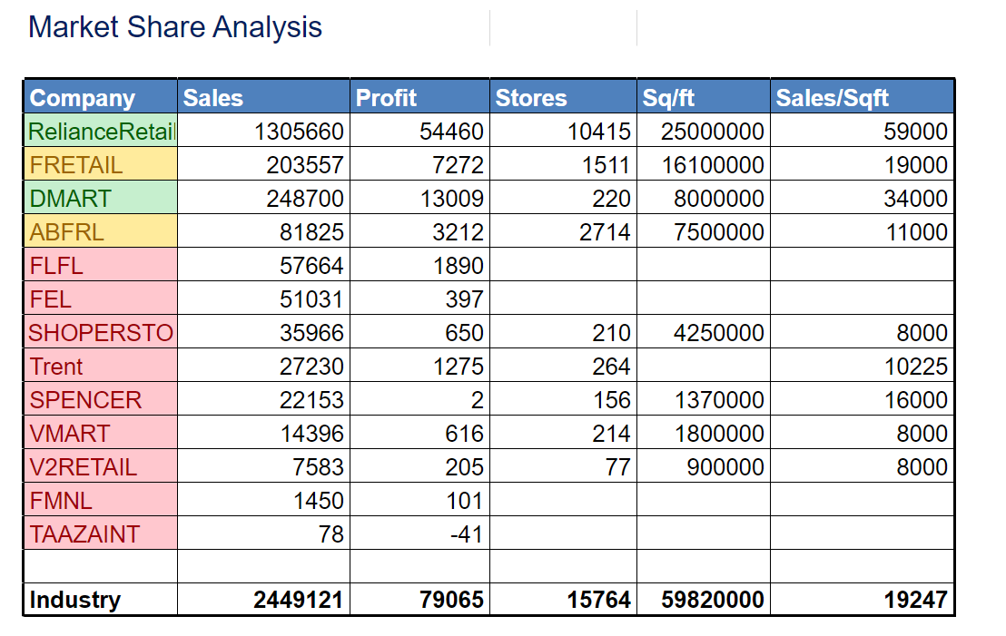Click the Stores column header

tap(563, 97)
